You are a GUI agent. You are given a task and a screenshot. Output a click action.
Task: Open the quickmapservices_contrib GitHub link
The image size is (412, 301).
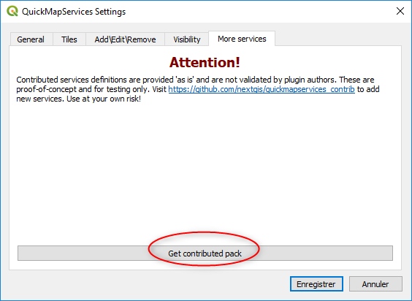coord(262,89)
